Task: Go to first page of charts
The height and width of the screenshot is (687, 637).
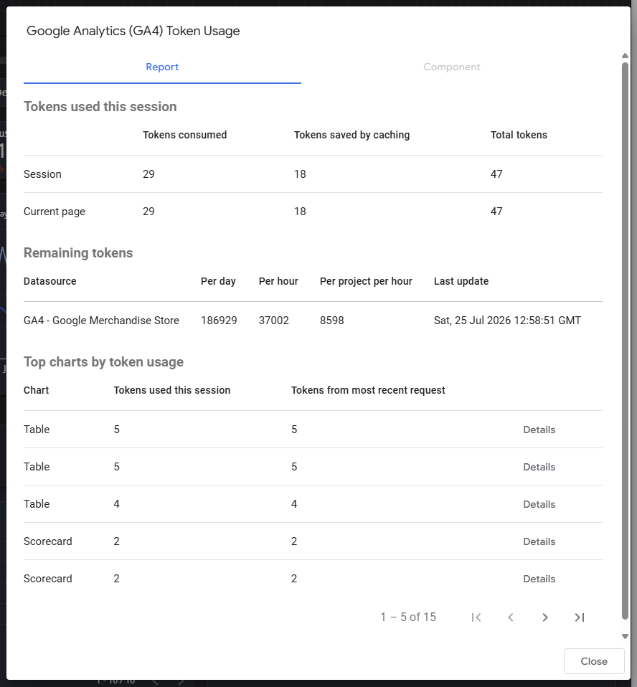Action: pyautogui.click(x=476, y=617)
